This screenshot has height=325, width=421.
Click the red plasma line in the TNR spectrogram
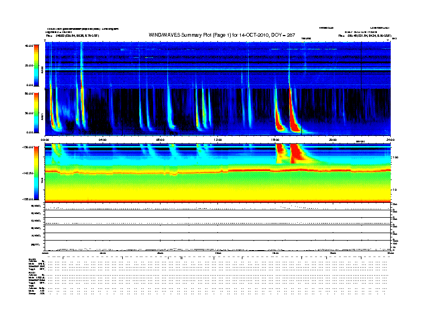point(217,171)
